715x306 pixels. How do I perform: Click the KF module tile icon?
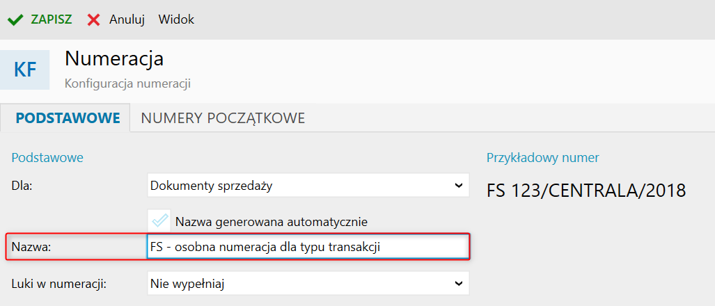coord(25,70)
